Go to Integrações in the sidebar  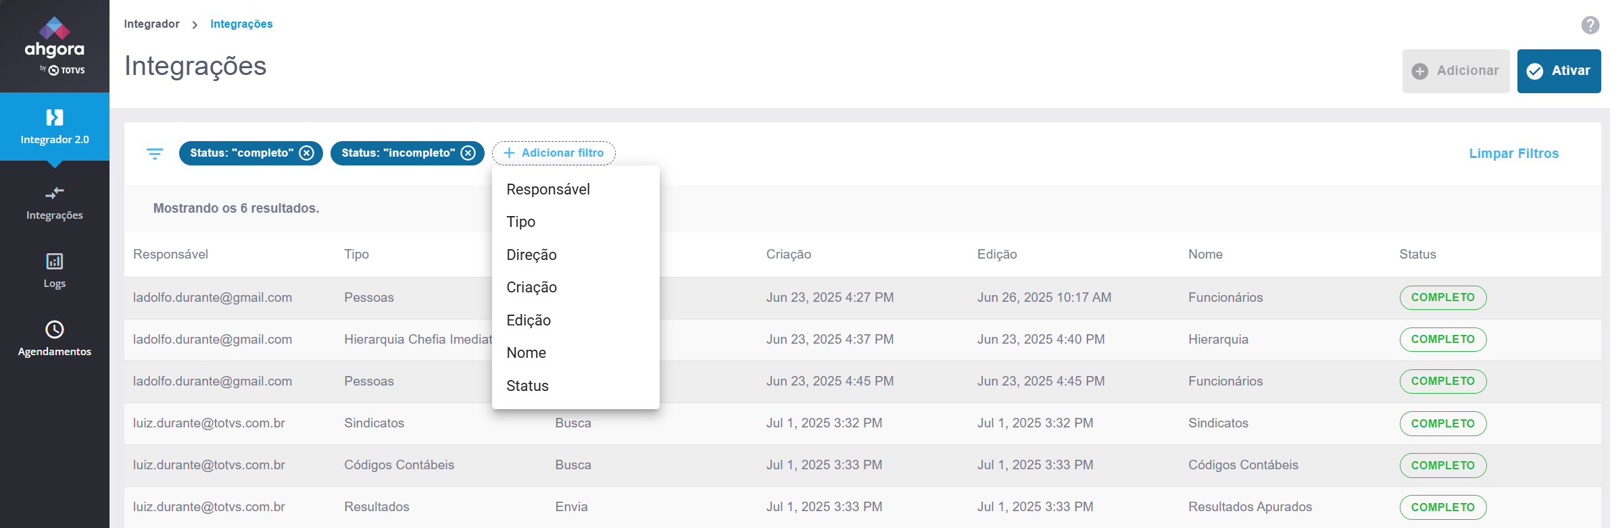(55, 203)
